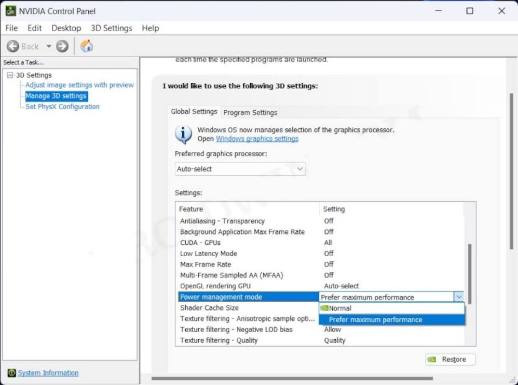
Task: Click the Setting column header
Action: pyautogui.click(x=392, y=209)
